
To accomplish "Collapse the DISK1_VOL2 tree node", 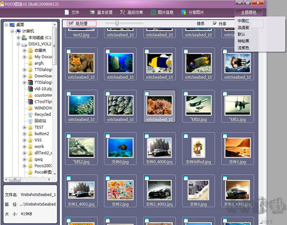I will tap(18, 44).
